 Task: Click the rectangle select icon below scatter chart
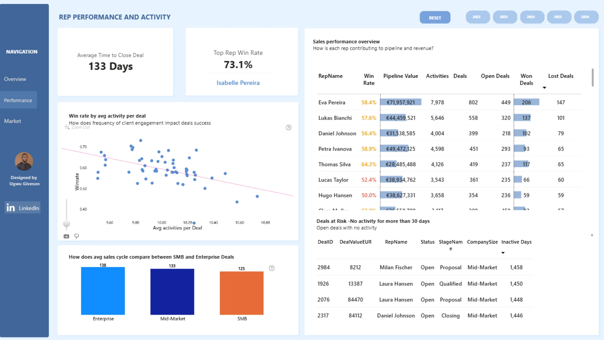click(66, 236)
